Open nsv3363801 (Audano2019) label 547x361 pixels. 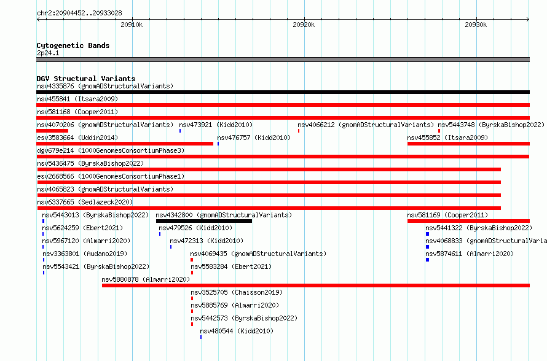(x=85, y=254)
